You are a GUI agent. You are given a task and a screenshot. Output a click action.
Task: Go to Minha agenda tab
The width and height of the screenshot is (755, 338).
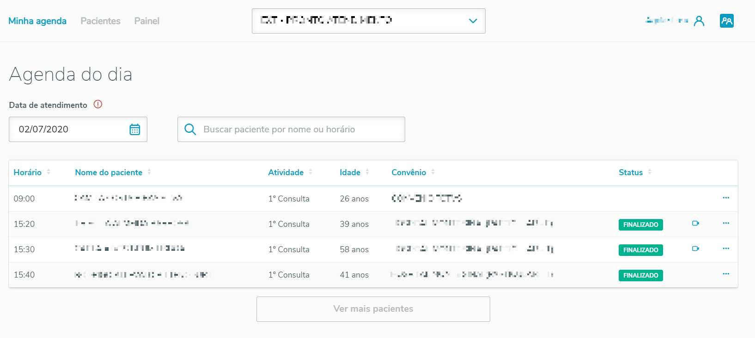click(x=37, y=21)
